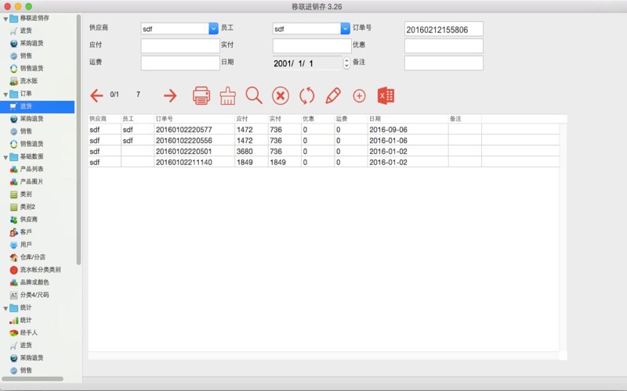Image resolution: width=627 pixels, height=391 pixels.
Task: Click the refresh arrows icon
Action: 306,95
